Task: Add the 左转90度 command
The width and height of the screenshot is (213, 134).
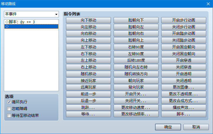Action: pyautogui.click(x=136, y=54)
